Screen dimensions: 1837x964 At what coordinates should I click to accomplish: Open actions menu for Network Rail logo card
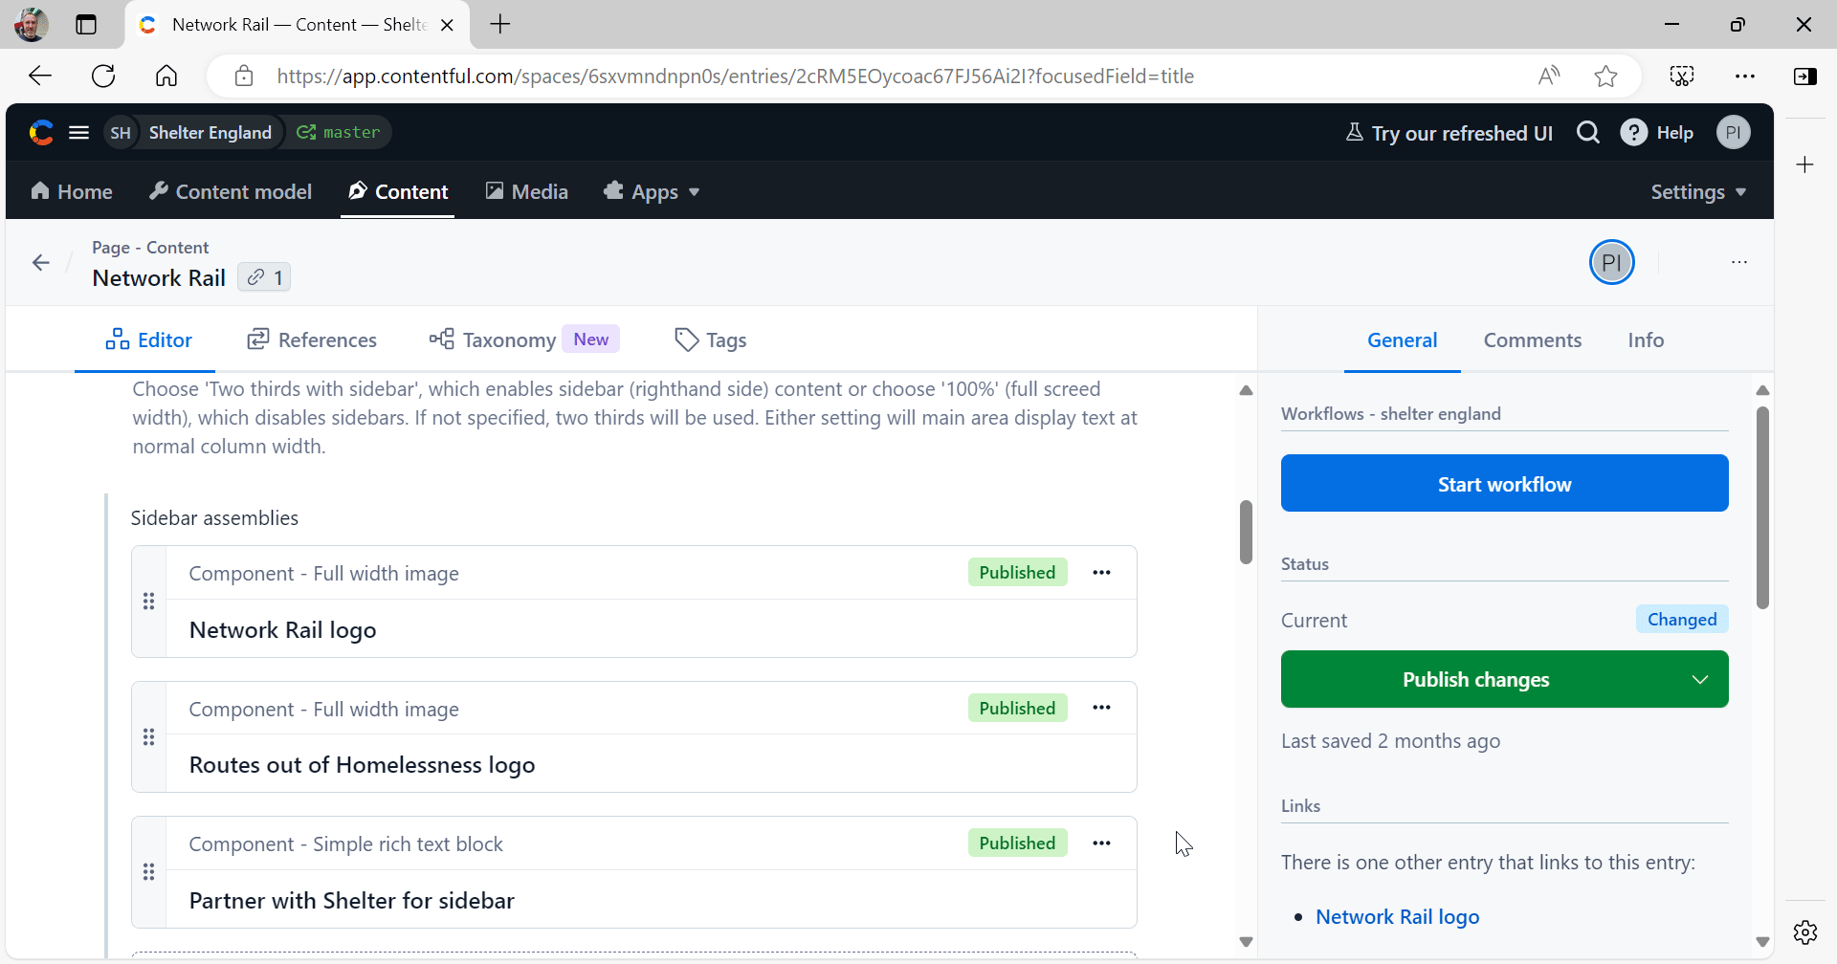1101,572
